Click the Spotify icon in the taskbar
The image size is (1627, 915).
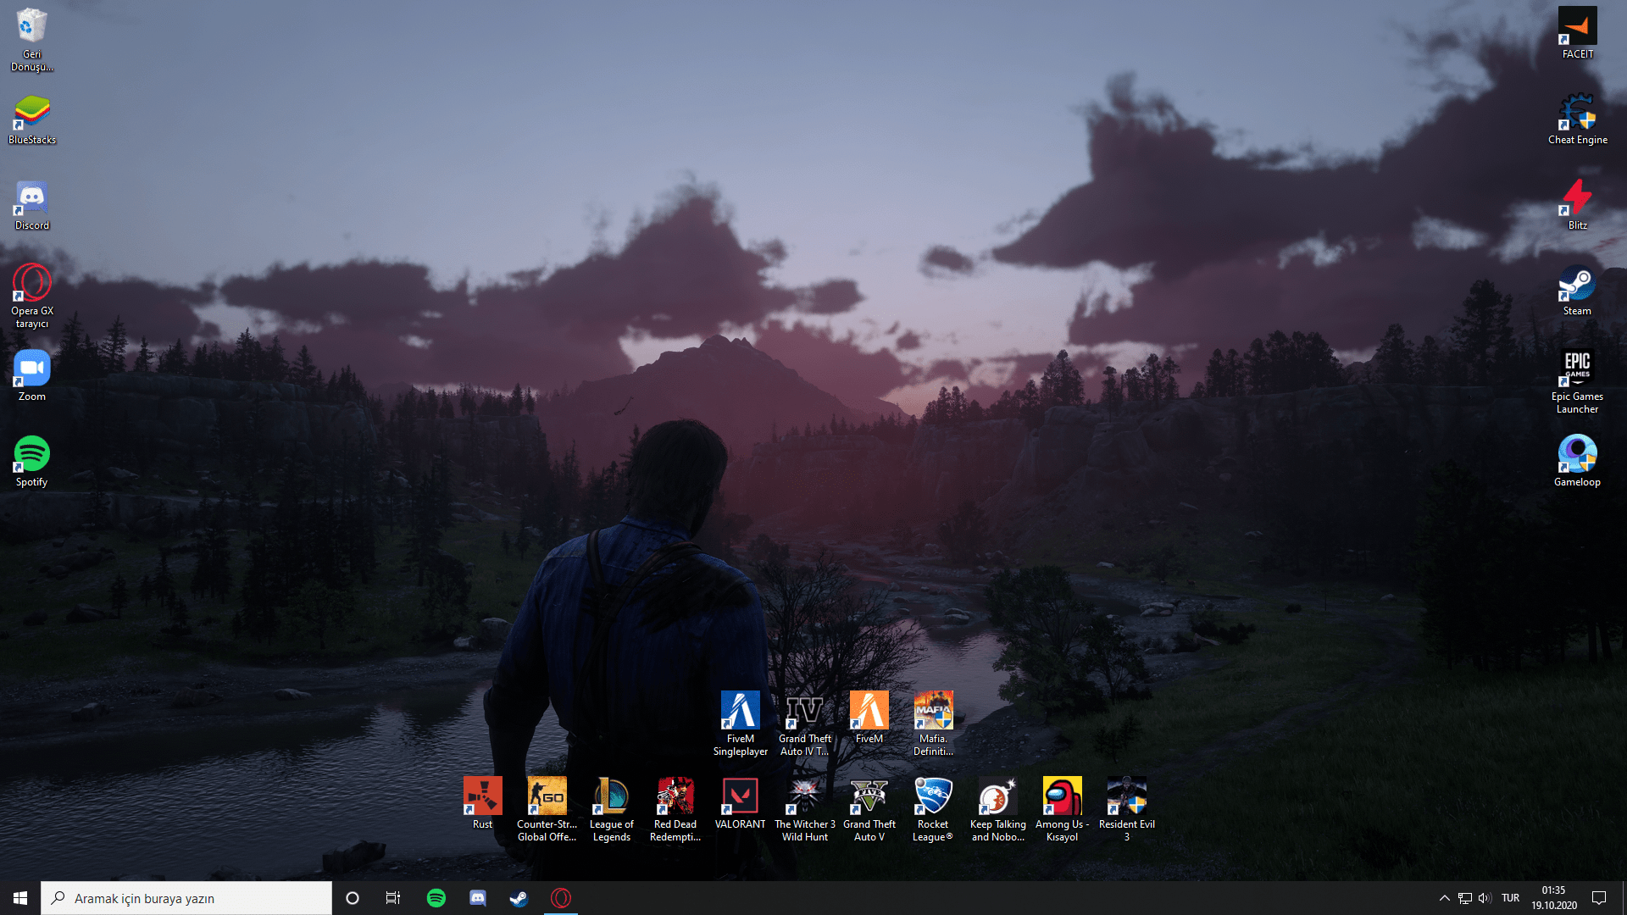[436, 898]
